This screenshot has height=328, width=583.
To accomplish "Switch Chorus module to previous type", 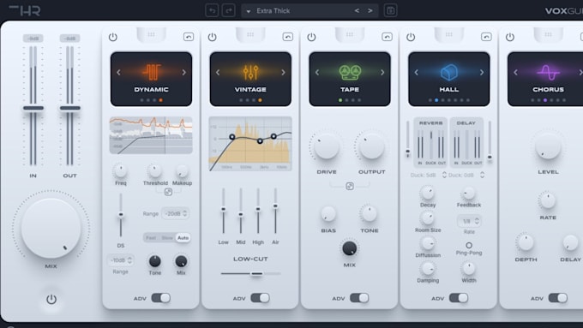I will pos(516,73).
